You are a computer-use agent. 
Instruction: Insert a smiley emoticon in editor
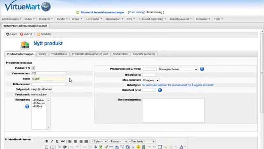pos(138,147)
